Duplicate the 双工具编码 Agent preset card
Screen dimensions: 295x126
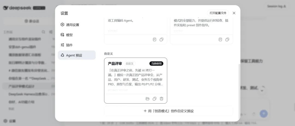[161, 40]
